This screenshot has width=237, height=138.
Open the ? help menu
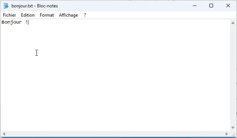click(x=85, y=15)
